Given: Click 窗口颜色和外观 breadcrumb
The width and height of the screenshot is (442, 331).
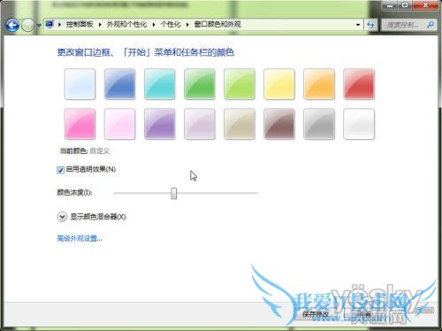Looking at the screenshot, I should 217,24.
